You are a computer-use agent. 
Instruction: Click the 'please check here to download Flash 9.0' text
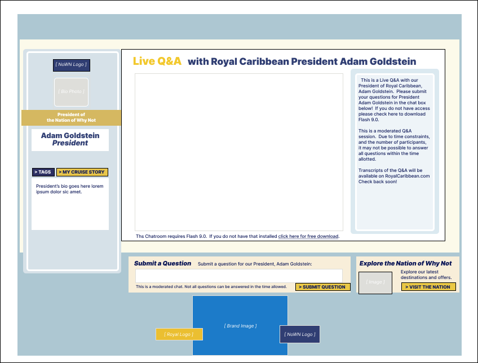(x=392, y=117)
